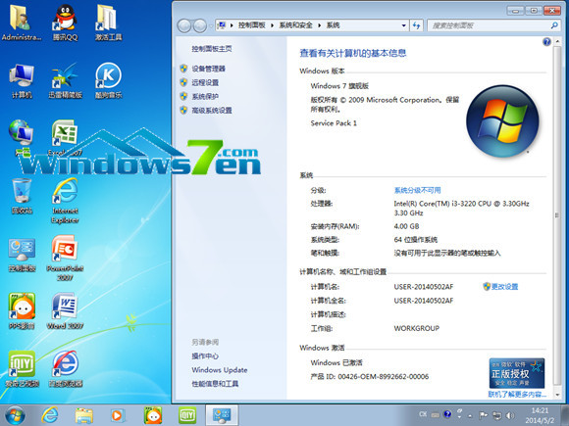Screen dimensions: 569x426
Task: Launch Internet Explorer from the taskbar
Action: 50,415
